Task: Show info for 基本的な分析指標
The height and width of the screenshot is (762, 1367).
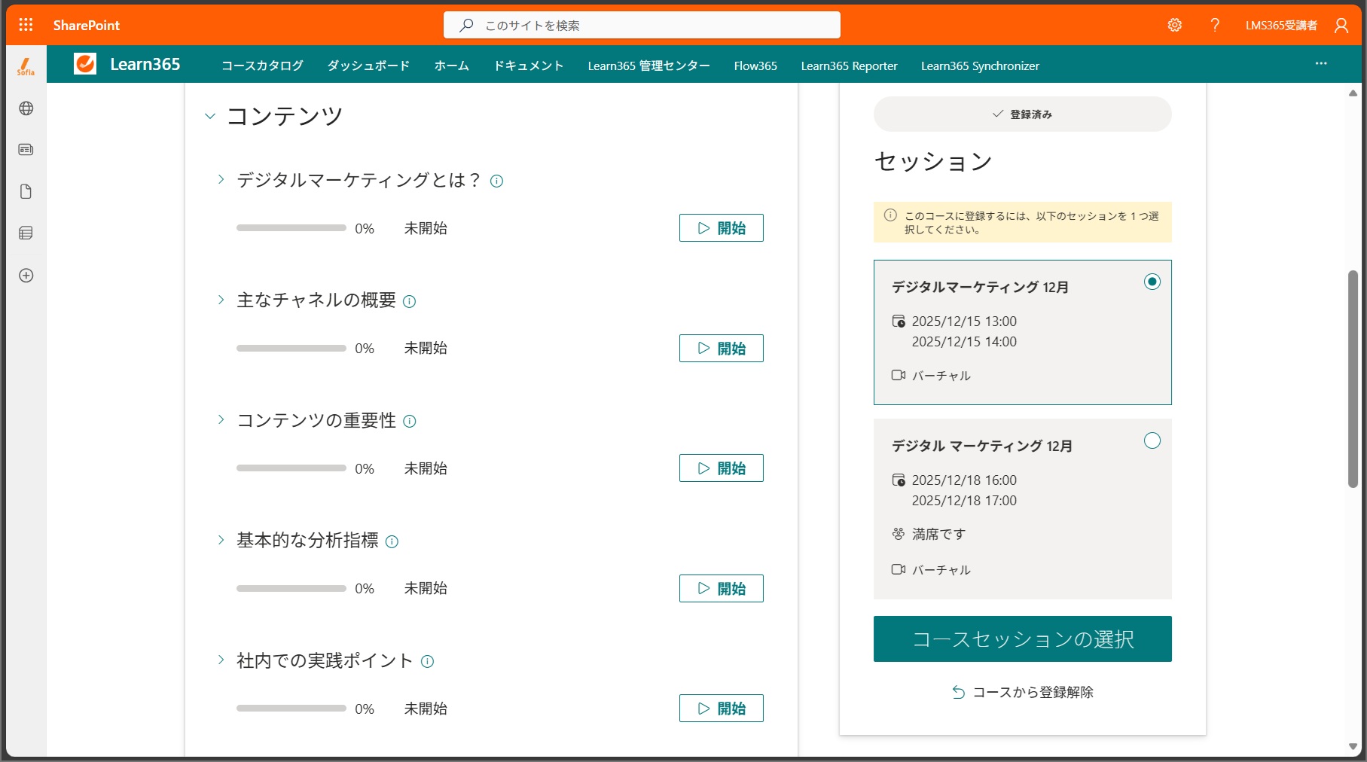Action: pos(392,541)
